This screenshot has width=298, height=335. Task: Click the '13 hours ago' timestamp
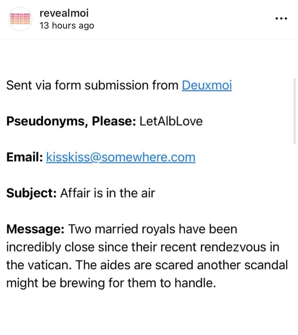point(67,26)
